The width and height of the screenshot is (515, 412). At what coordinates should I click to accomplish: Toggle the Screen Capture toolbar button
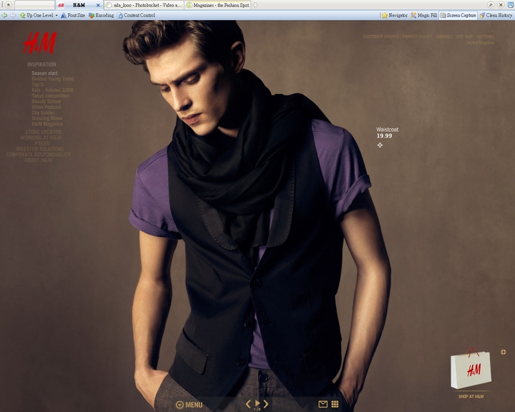(x=458, y=15)
